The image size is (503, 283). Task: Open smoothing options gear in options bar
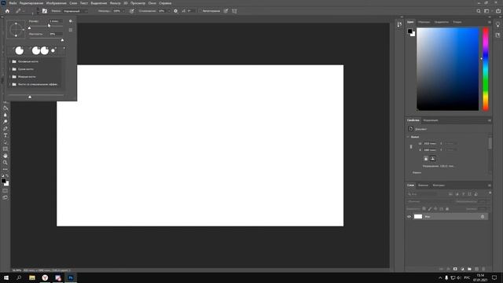pyautogui.click(x=175, y=11)
